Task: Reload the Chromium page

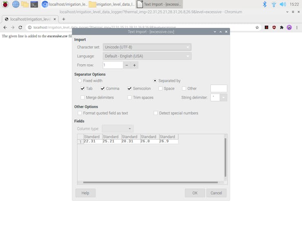Action: tap(20, 27)
